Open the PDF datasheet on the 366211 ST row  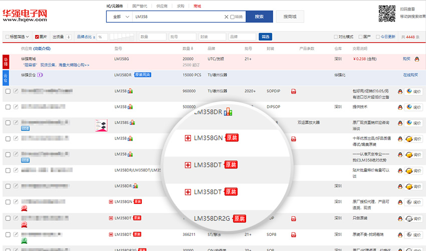click(293, 234)
